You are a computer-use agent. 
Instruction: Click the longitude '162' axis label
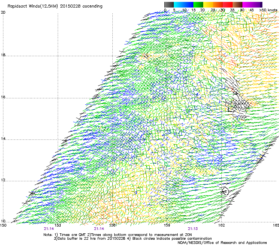pos(221,225)
